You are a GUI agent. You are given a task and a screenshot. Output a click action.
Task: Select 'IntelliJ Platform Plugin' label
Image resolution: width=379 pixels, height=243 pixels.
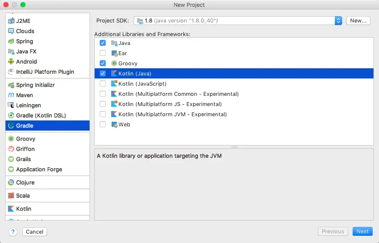pos(45,72)
